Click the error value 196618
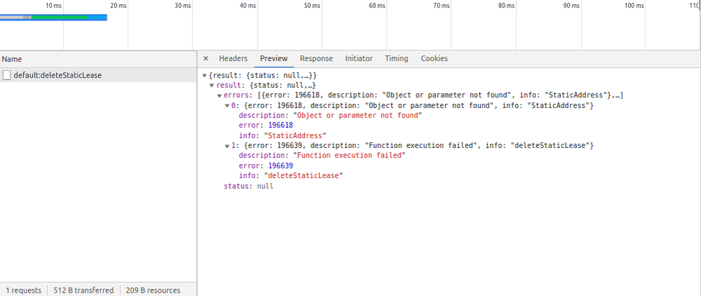The image size is (701, 296). click(280, 126)
